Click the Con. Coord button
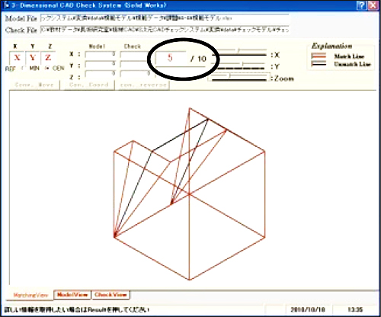This screenshot has width=381, height=317. [89, 85]
